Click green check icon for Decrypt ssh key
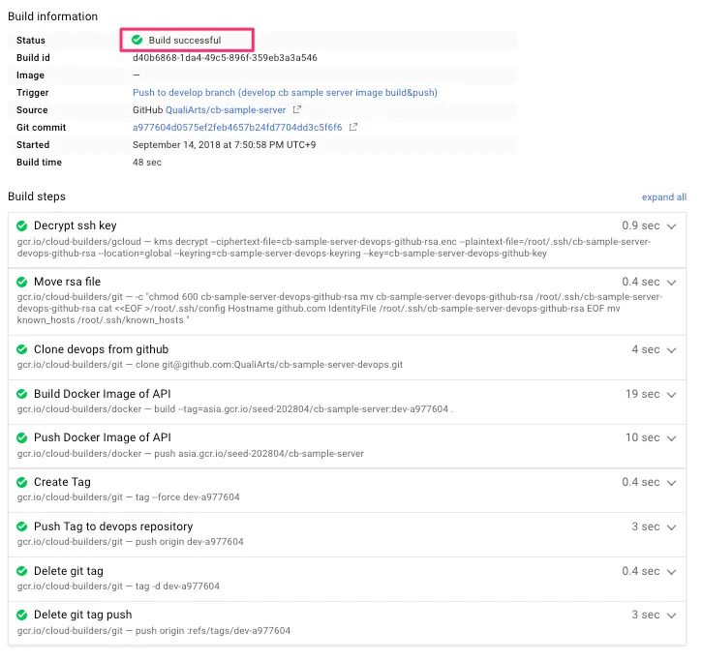The width and height of the screenshot is (702, 661). (22, 225)
